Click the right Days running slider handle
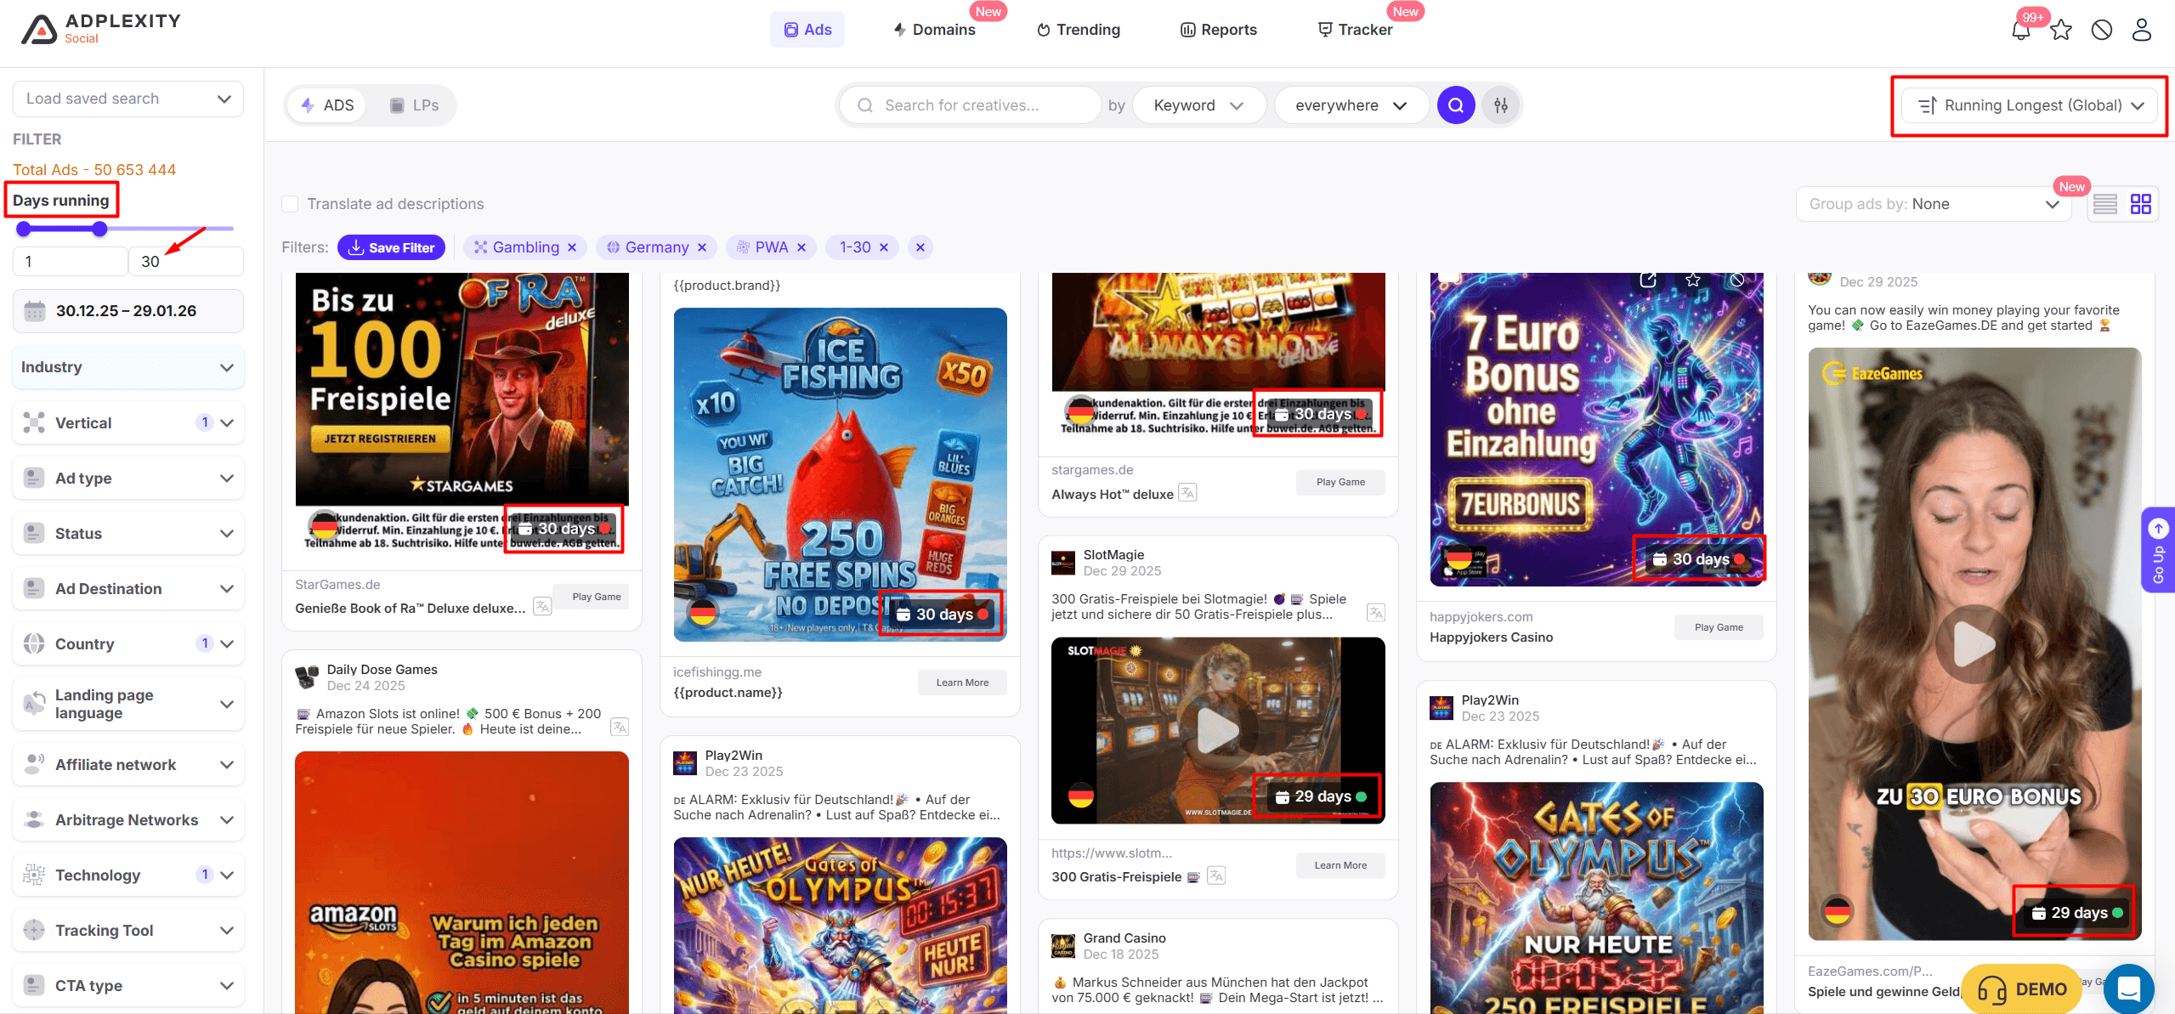Image resolution: width=2175 pixels, height=1014 pixels. coord(100,229)
